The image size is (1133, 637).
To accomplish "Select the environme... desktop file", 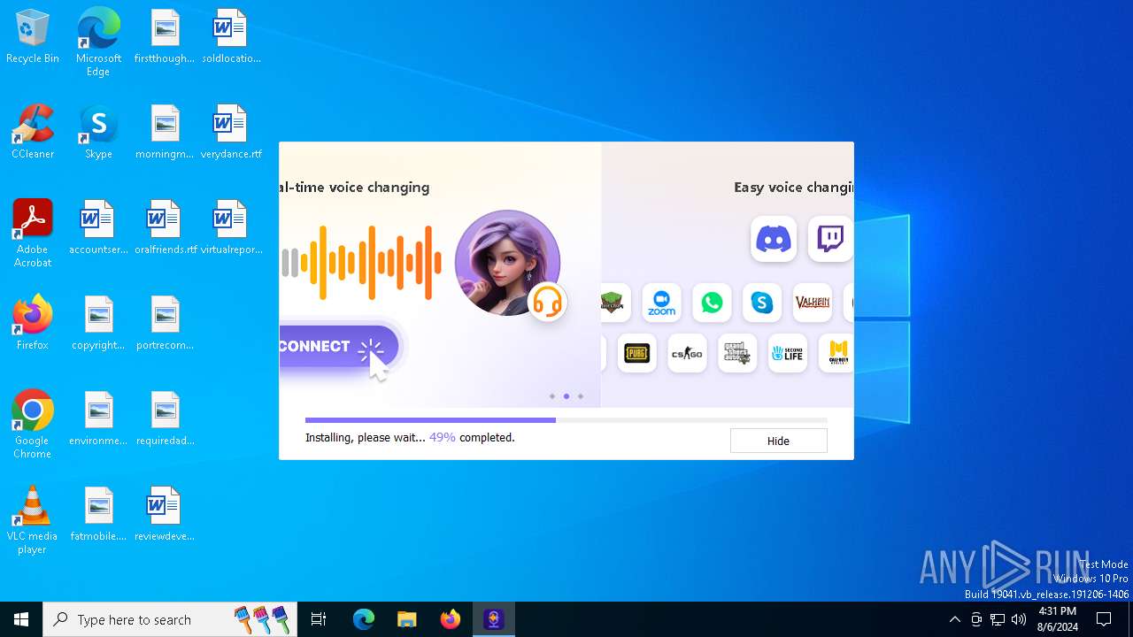I will point(98,418).
